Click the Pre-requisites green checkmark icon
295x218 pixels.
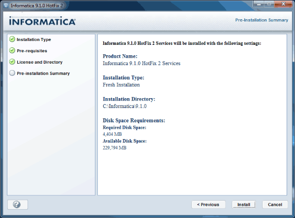click(x=12, y=51)
